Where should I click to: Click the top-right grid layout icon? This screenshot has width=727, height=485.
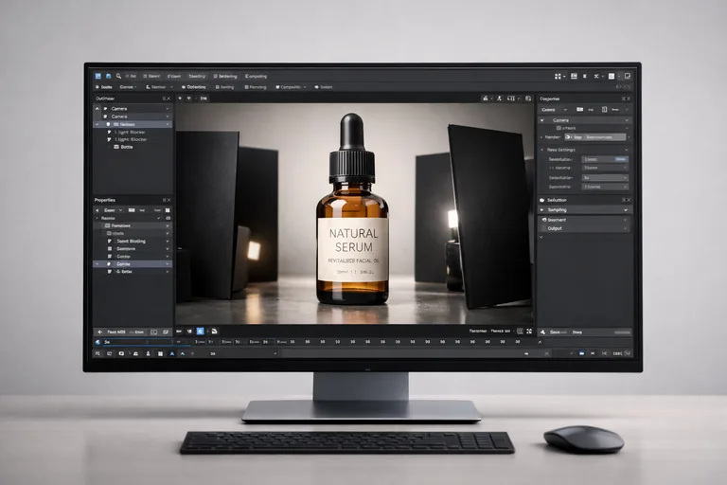click(x=558, y=76)
